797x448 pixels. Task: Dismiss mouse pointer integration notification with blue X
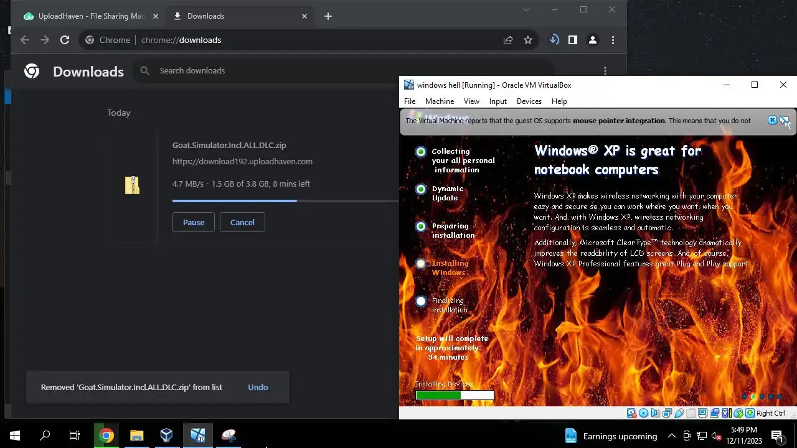[x=772, y=120]
